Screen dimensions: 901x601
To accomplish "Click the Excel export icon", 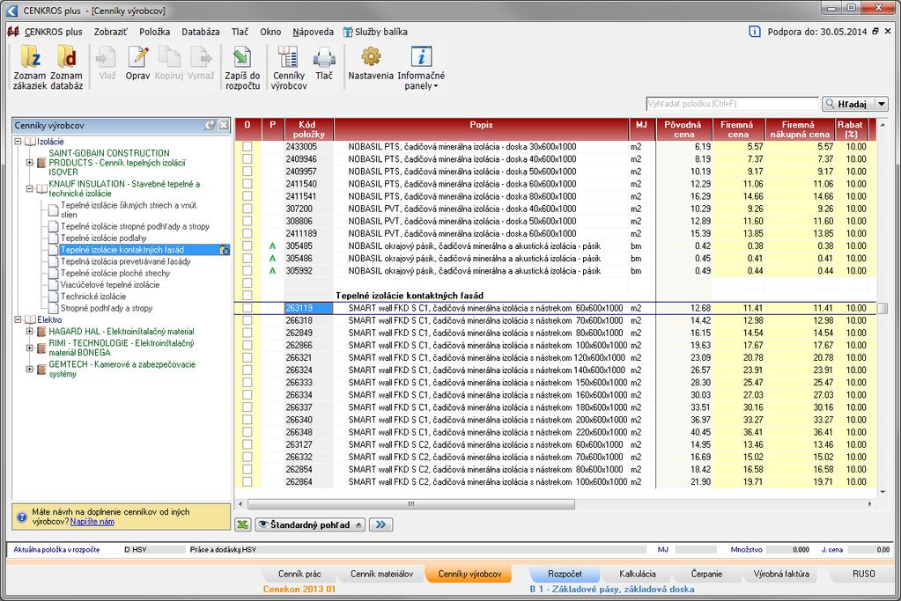I will click(242, 524).
